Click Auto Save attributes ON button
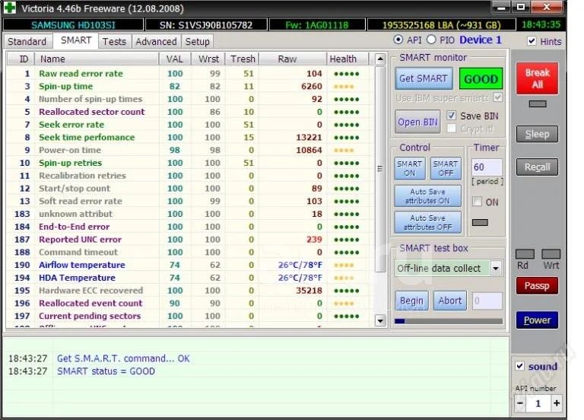 pyautogui.click(x=427, y=196)
